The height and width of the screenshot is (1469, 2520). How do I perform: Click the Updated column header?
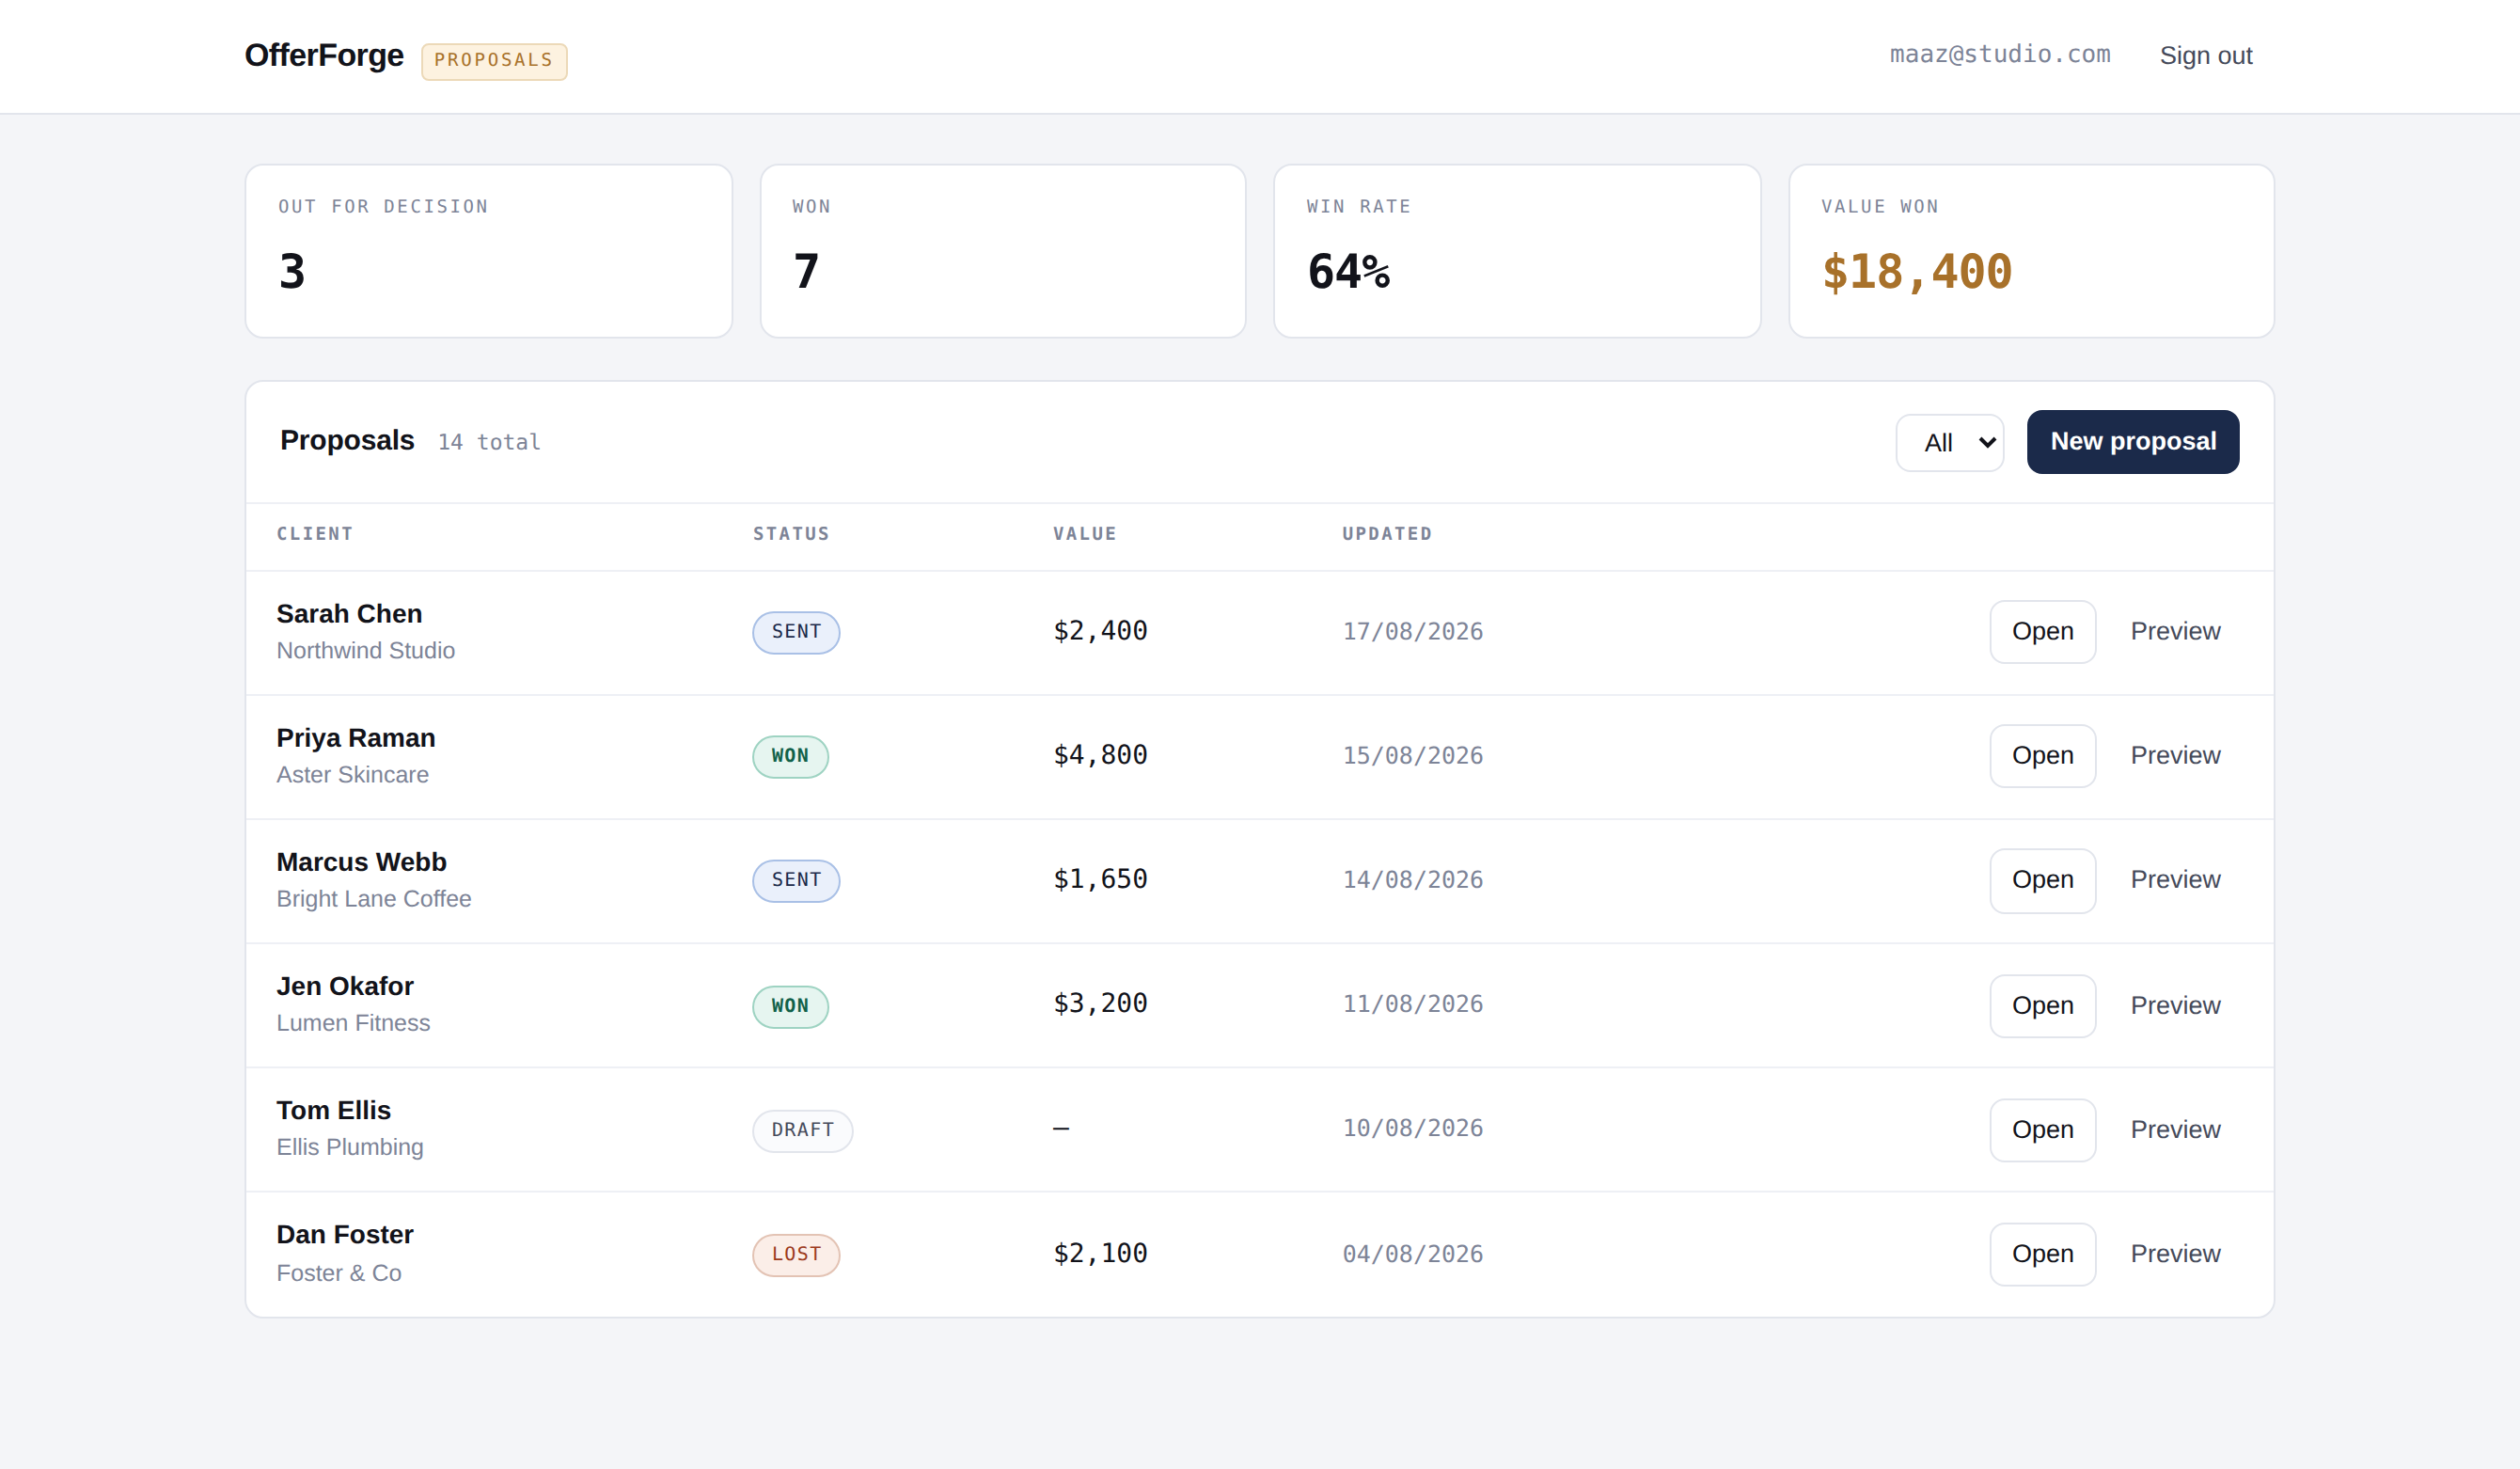pyautogui.click(x=1386, y=534)
